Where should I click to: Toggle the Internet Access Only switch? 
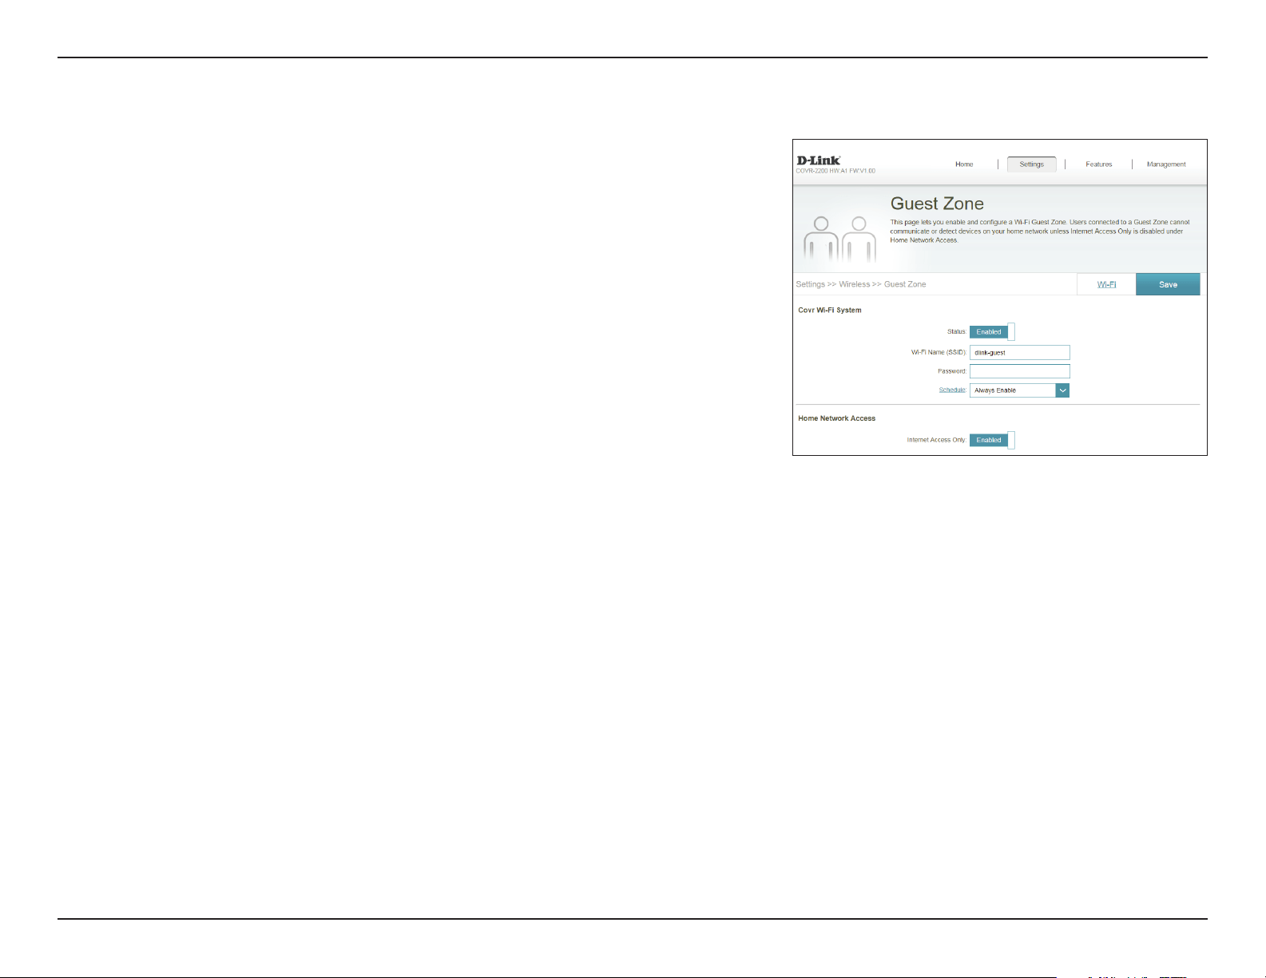click(x=992, y=440)
